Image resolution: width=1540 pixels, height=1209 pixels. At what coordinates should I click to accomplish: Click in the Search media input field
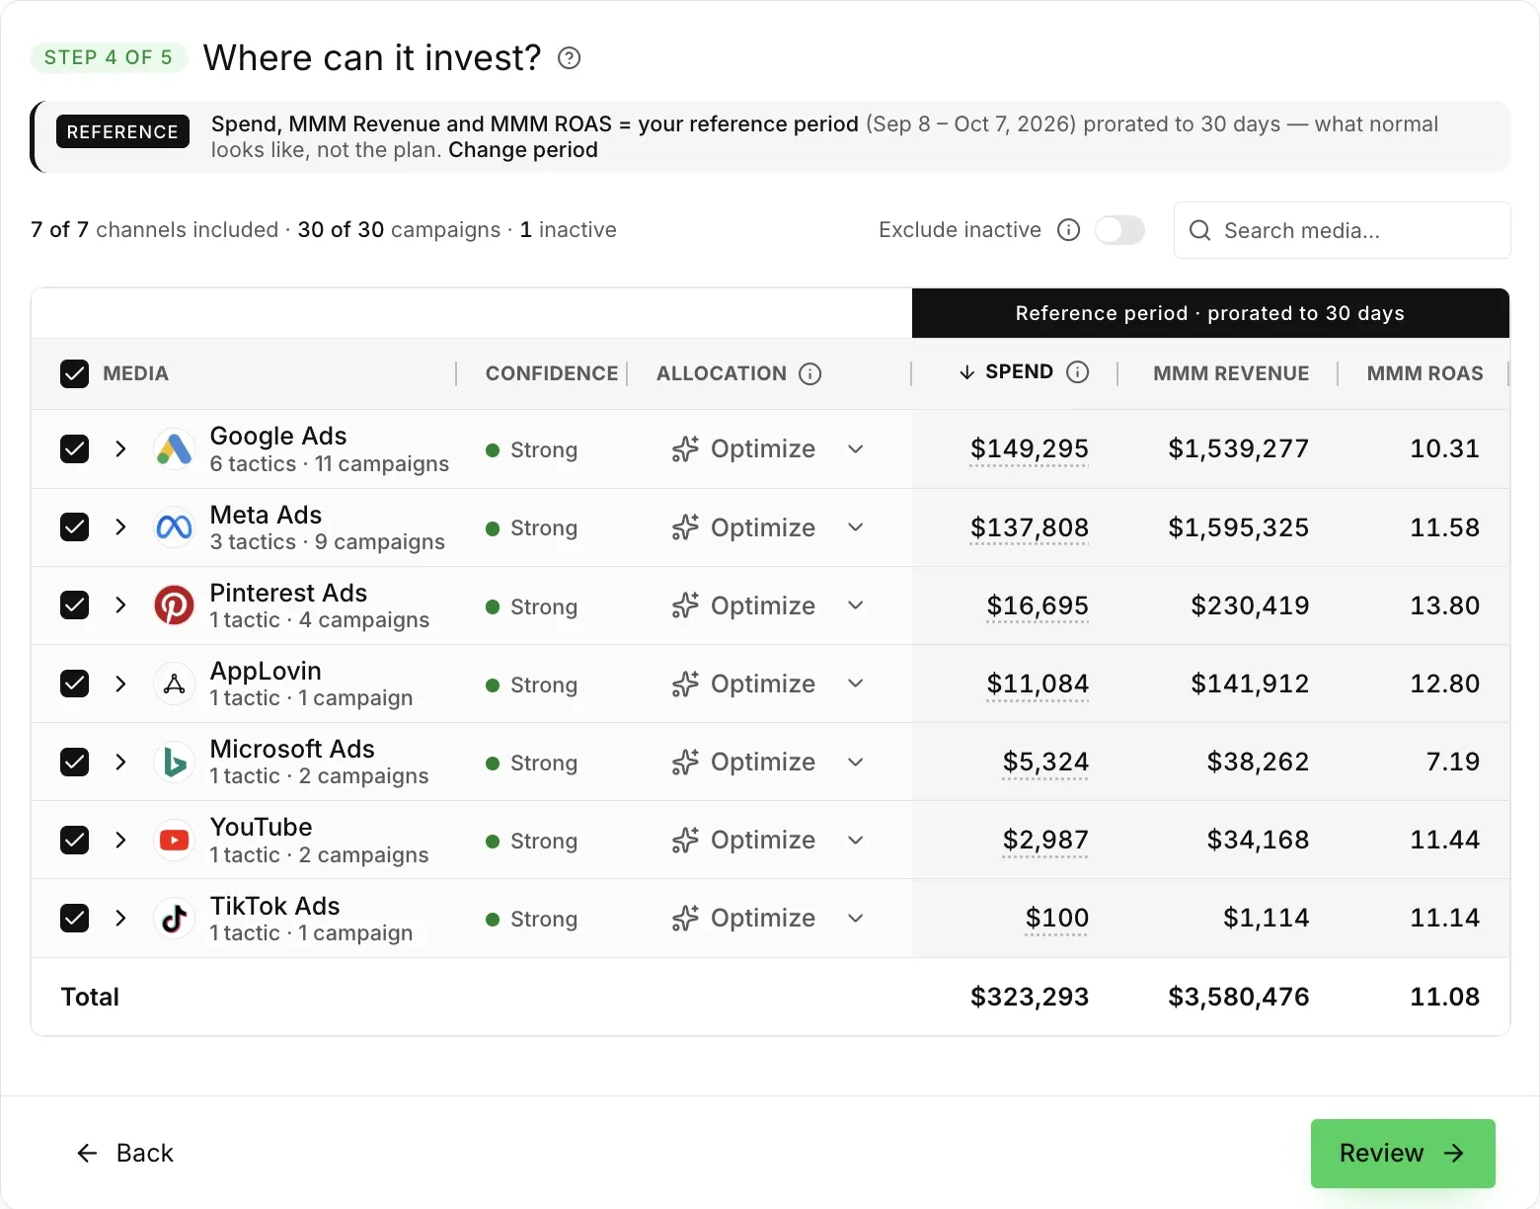[1343, 230]
